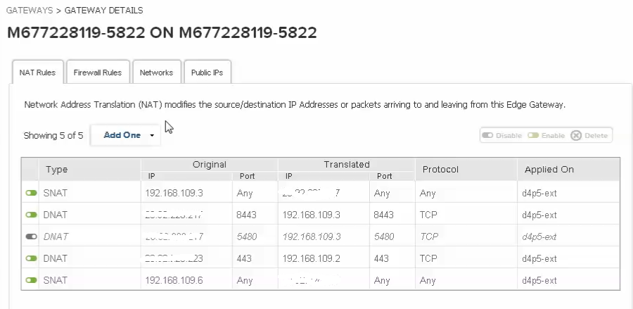Sort by the Type column header
Viewport: 633px width, 309px height.
[56, 170]
